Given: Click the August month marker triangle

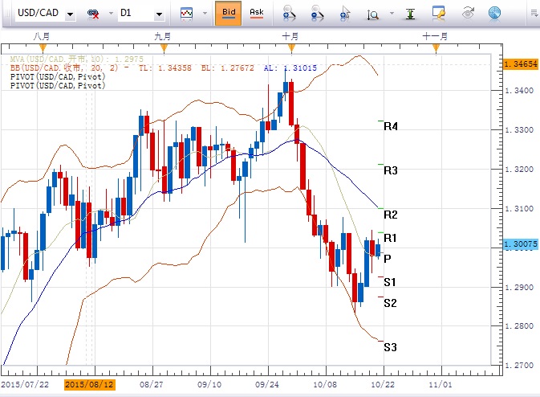Looking at the screenshot, I should click(x=43, y=47).
